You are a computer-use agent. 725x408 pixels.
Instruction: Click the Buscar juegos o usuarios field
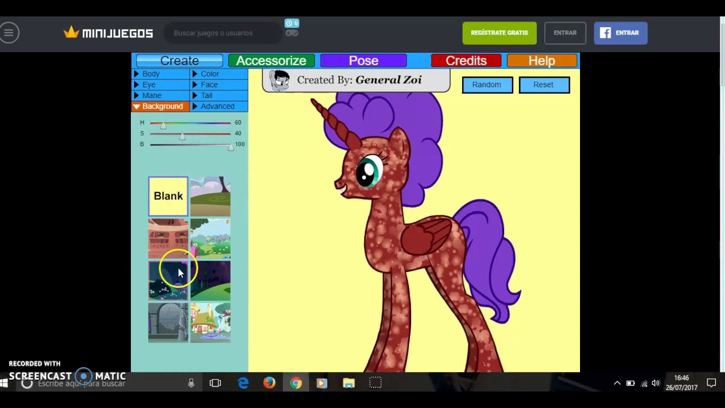click(223, 33)
